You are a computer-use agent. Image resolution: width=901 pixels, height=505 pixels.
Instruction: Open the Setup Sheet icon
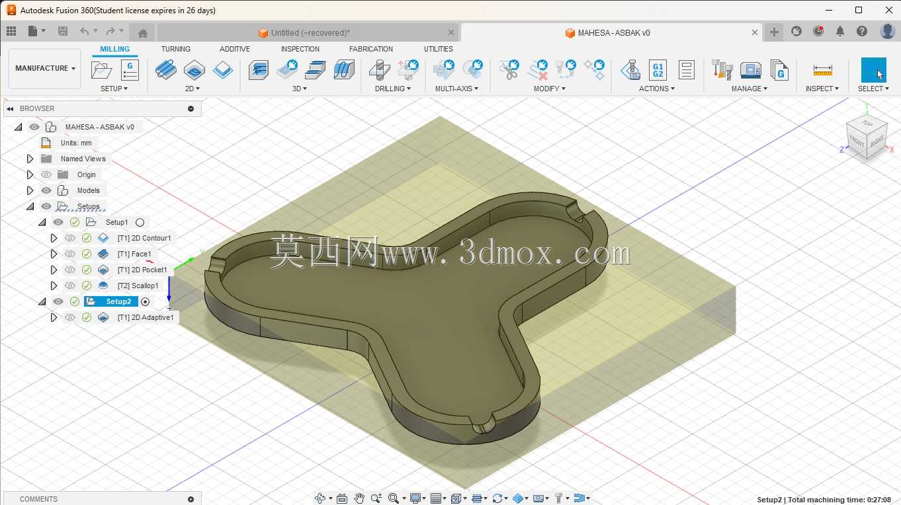click(686, 69)
